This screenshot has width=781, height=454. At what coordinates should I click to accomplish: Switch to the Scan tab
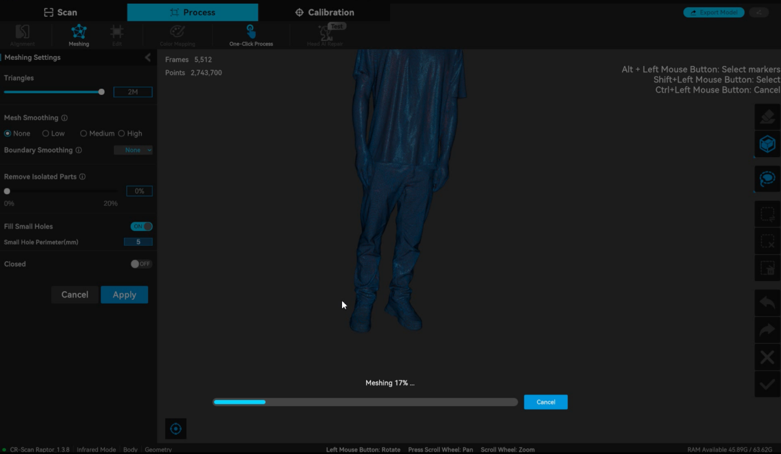tap(60, 12)
